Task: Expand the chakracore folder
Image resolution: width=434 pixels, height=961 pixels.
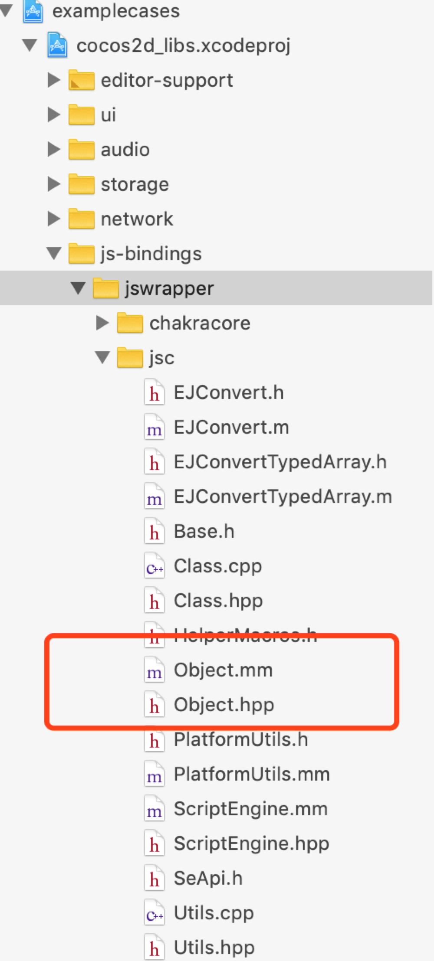Action: click(102, 323)
